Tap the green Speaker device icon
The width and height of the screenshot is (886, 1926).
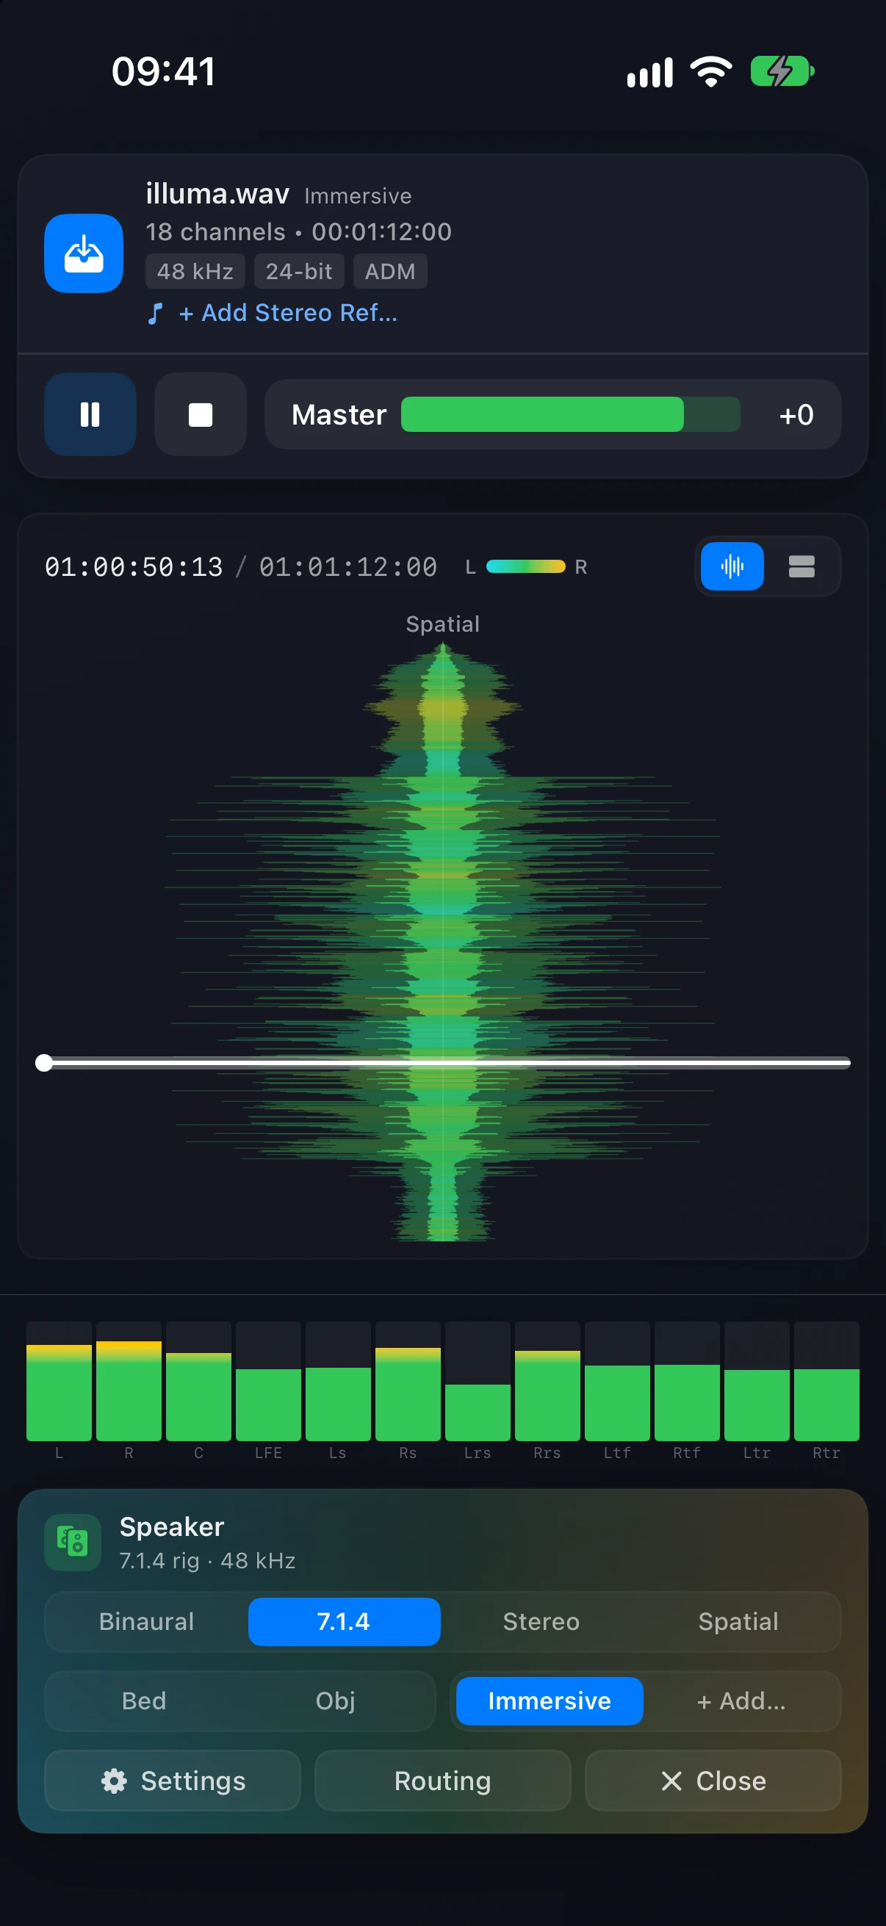73,1543
